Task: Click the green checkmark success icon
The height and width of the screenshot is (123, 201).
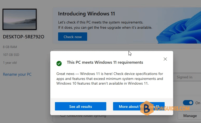Action: pyautogui.click(x=59, y=63)
